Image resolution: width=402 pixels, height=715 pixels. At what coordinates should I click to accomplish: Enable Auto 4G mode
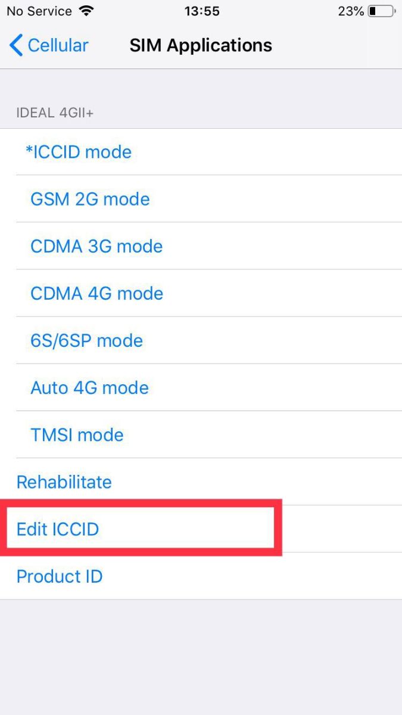(201, 387)
